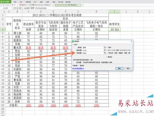This screenshot has height=116, width=154.
Task: Click the 100% cell under column H
Action: (96, 105)
